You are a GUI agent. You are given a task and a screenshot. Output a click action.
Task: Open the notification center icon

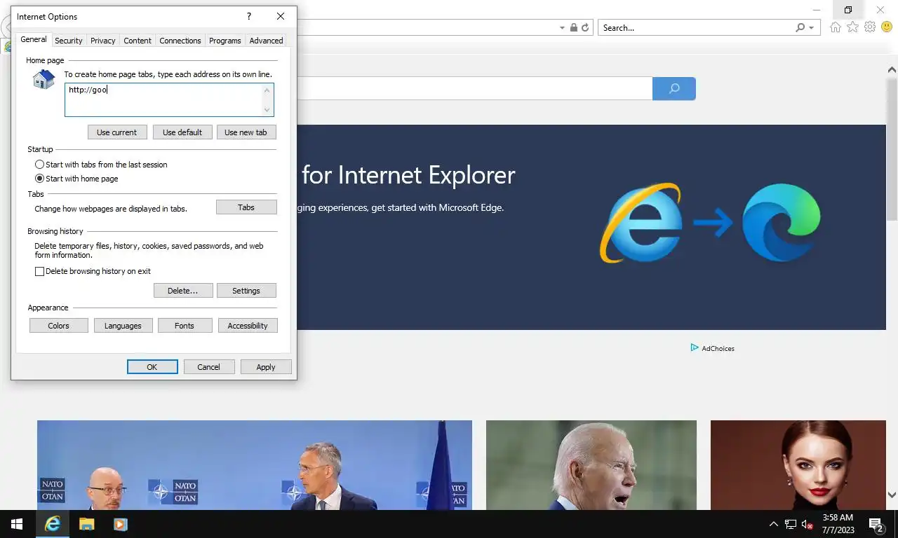(x=876, y=524)
